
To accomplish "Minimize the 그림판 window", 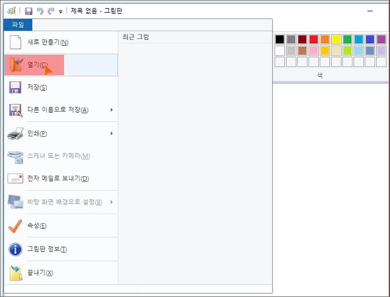I will [x=370, y=11].
